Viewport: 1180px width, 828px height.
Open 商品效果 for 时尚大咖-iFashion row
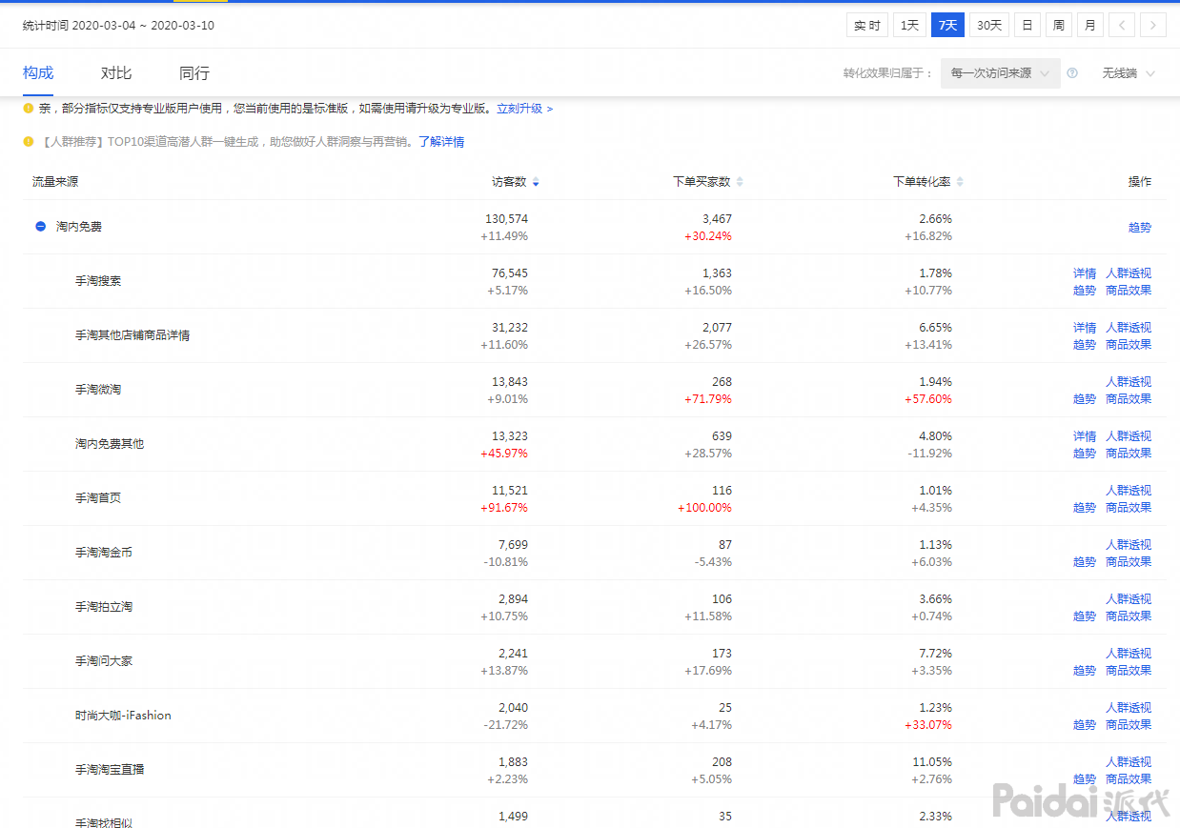pyautogui.click(x=1129, y=725)
